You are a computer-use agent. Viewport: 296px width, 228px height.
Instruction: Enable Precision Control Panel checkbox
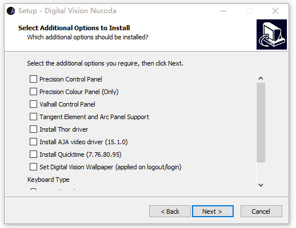tap(33, 79)
